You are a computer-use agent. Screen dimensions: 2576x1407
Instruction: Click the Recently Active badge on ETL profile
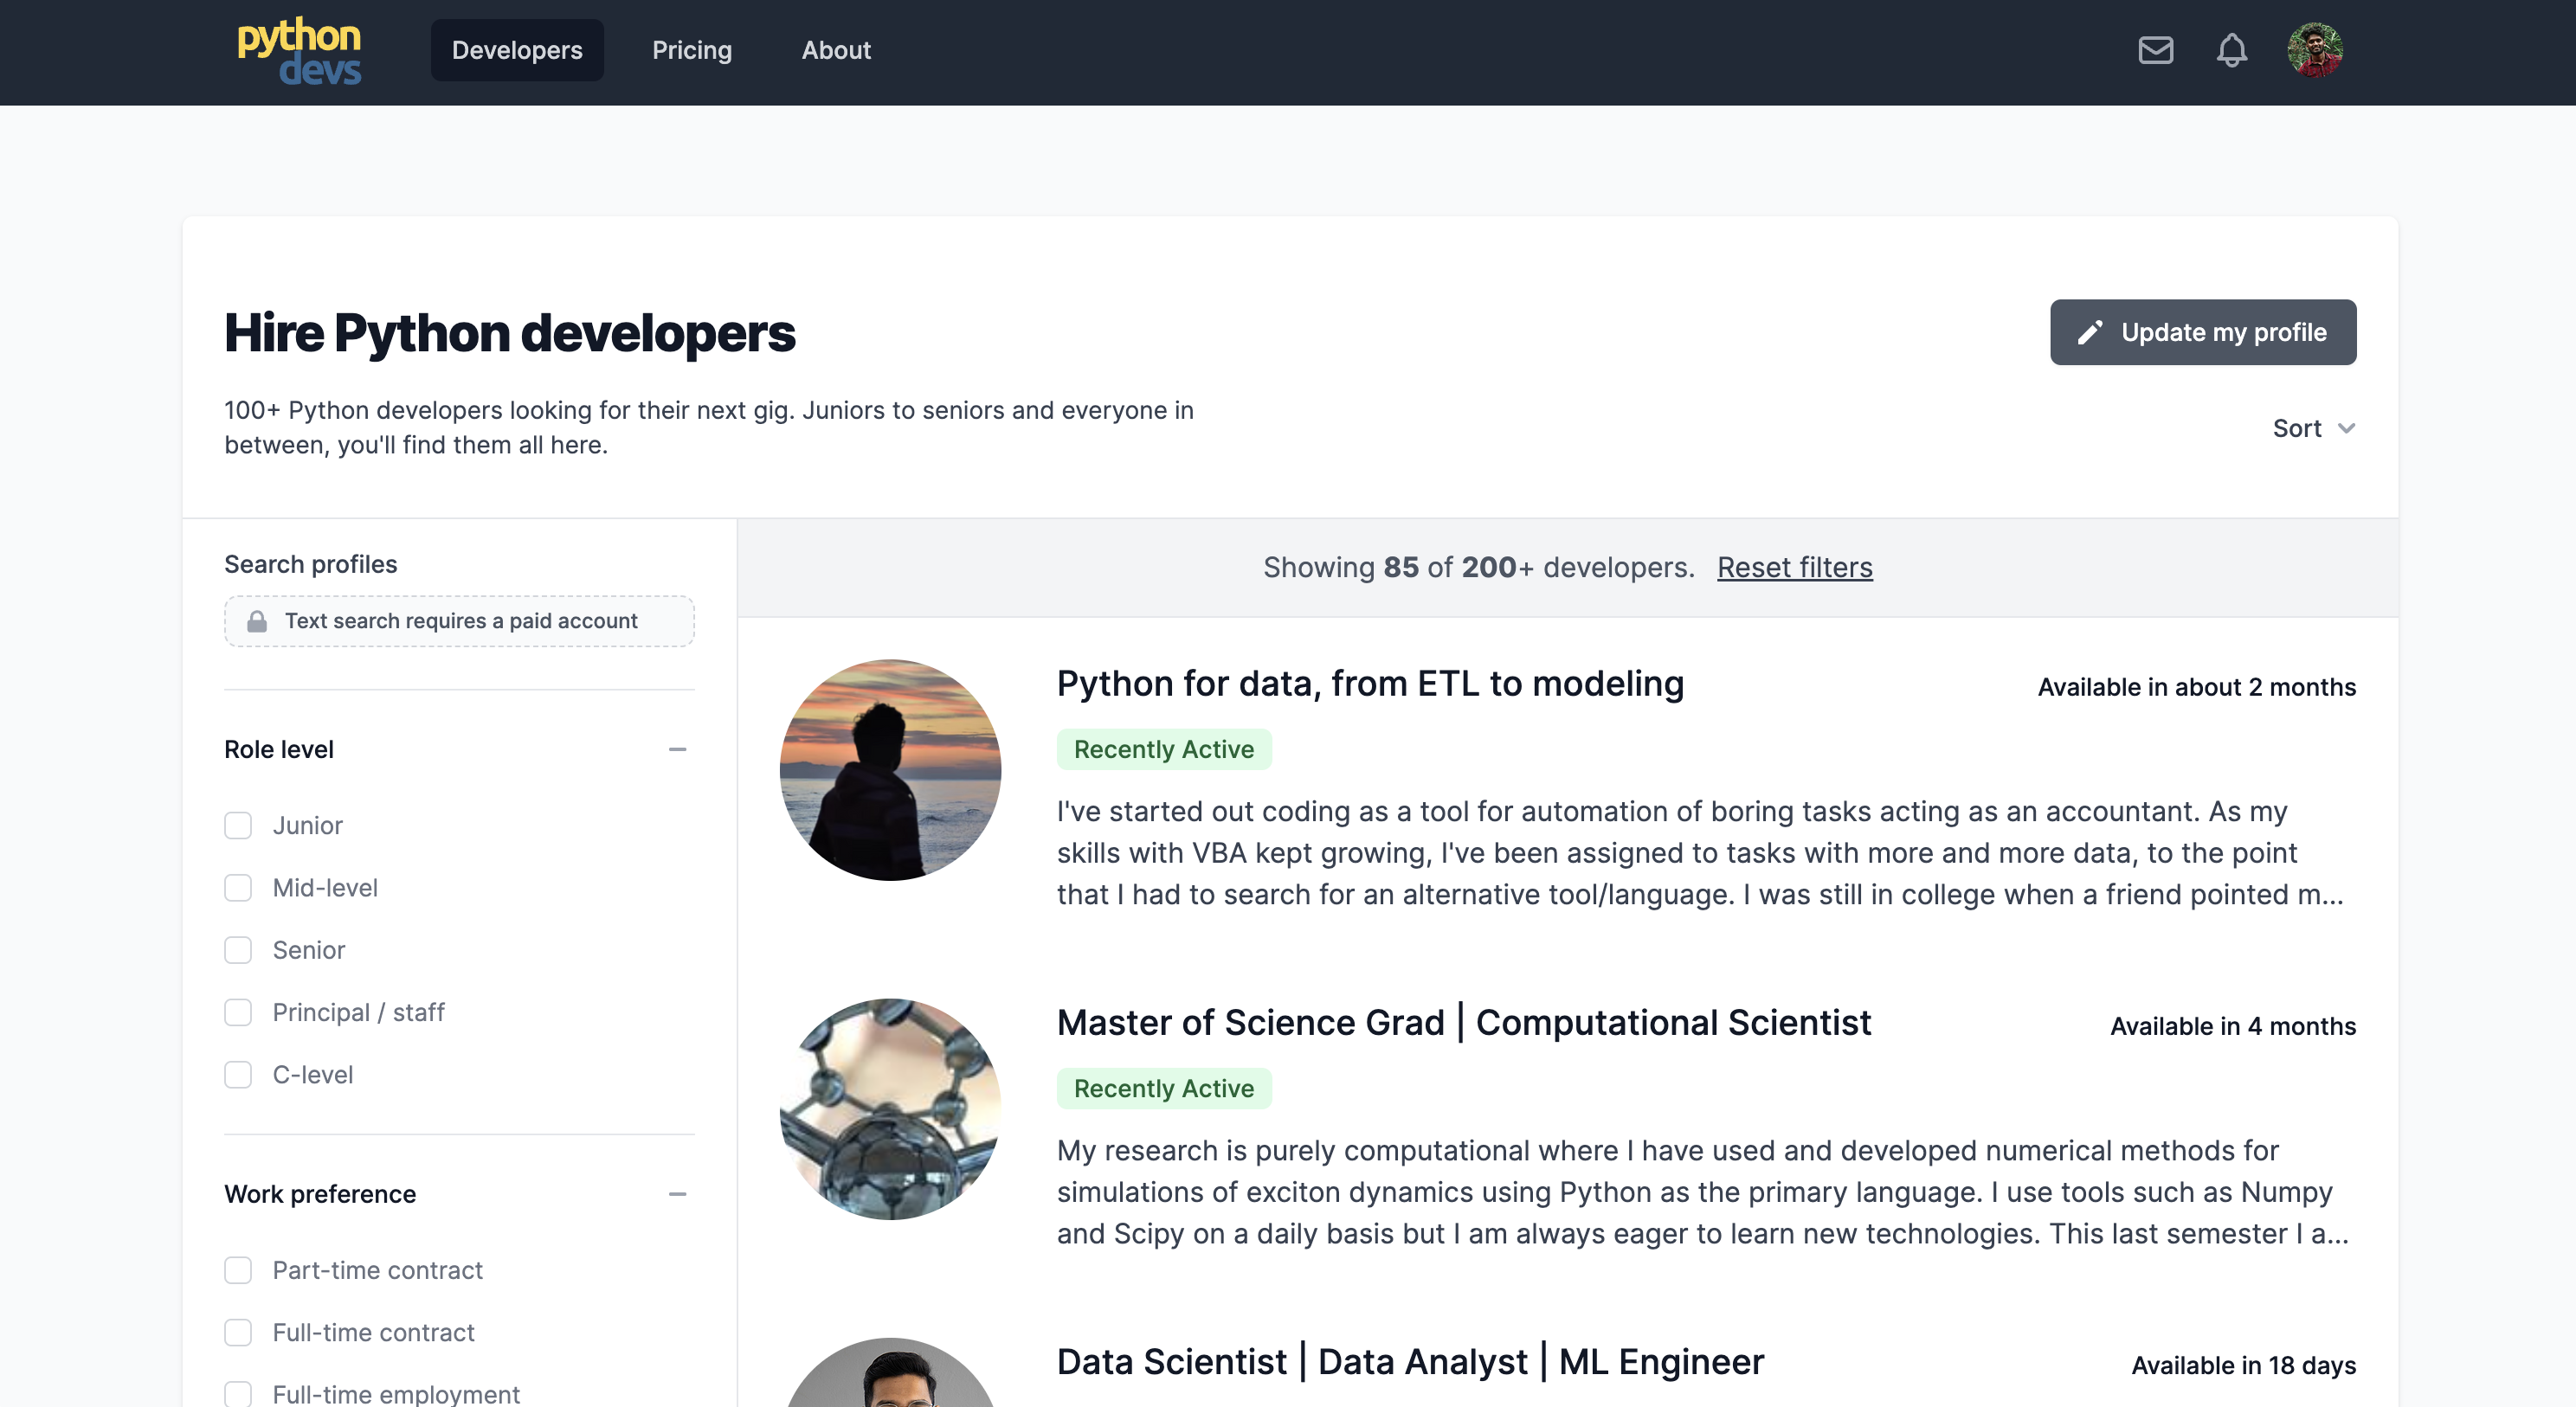tap(1164, 749)
